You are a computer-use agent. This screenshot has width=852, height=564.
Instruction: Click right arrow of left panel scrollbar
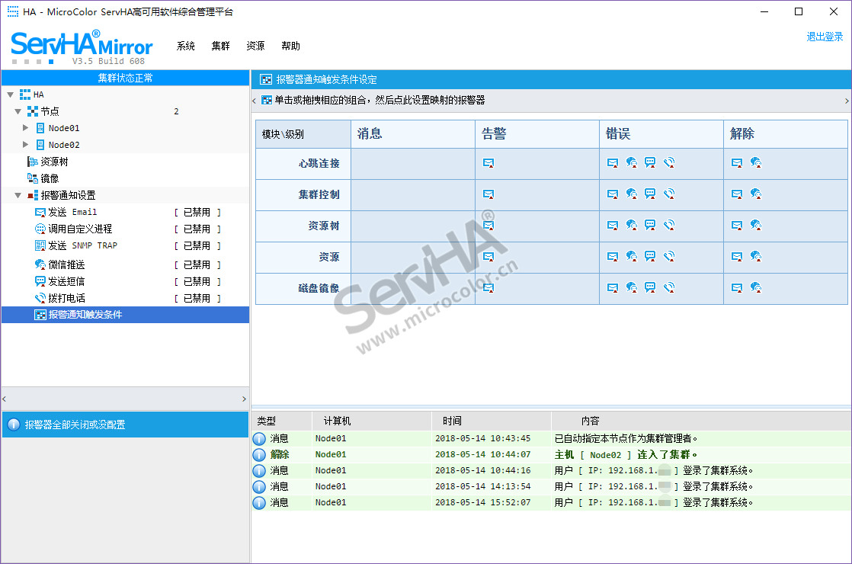pos(244,399)
